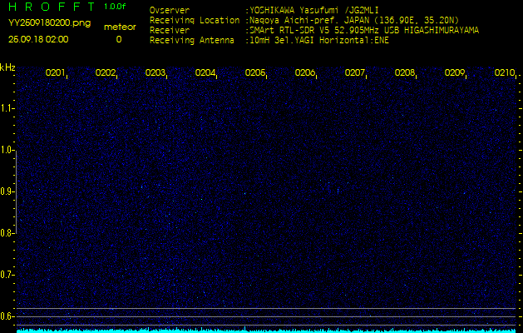Click receiver text SMArt RTL-SDR V5 52.905MHz

click(x=315, y=31)
